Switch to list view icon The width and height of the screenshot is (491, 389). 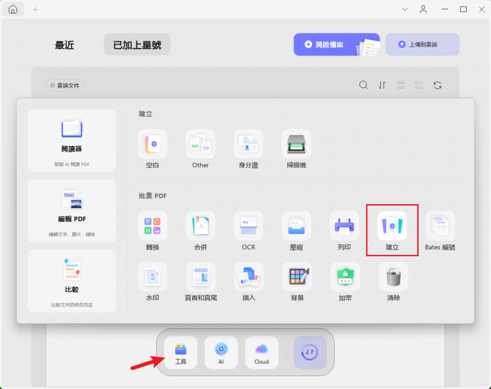pos(400,85)
